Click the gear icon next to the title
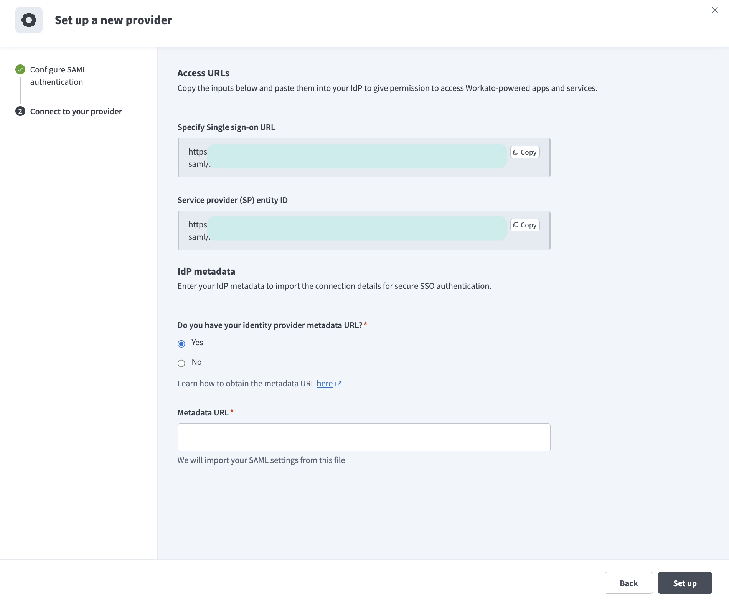729x603 pixels. pyautogui.click(x=29, y=20)
